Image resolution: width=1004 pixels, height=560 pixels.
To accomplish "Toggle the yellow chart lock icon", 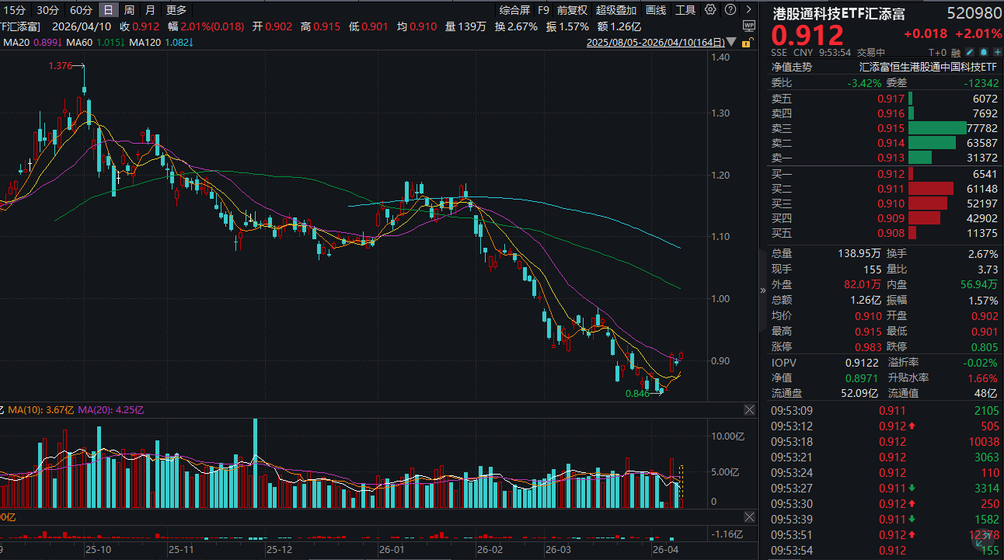I will (747, 43).
